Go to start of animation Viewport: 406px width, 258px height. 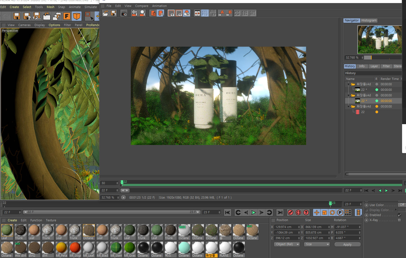pos(228,212)
